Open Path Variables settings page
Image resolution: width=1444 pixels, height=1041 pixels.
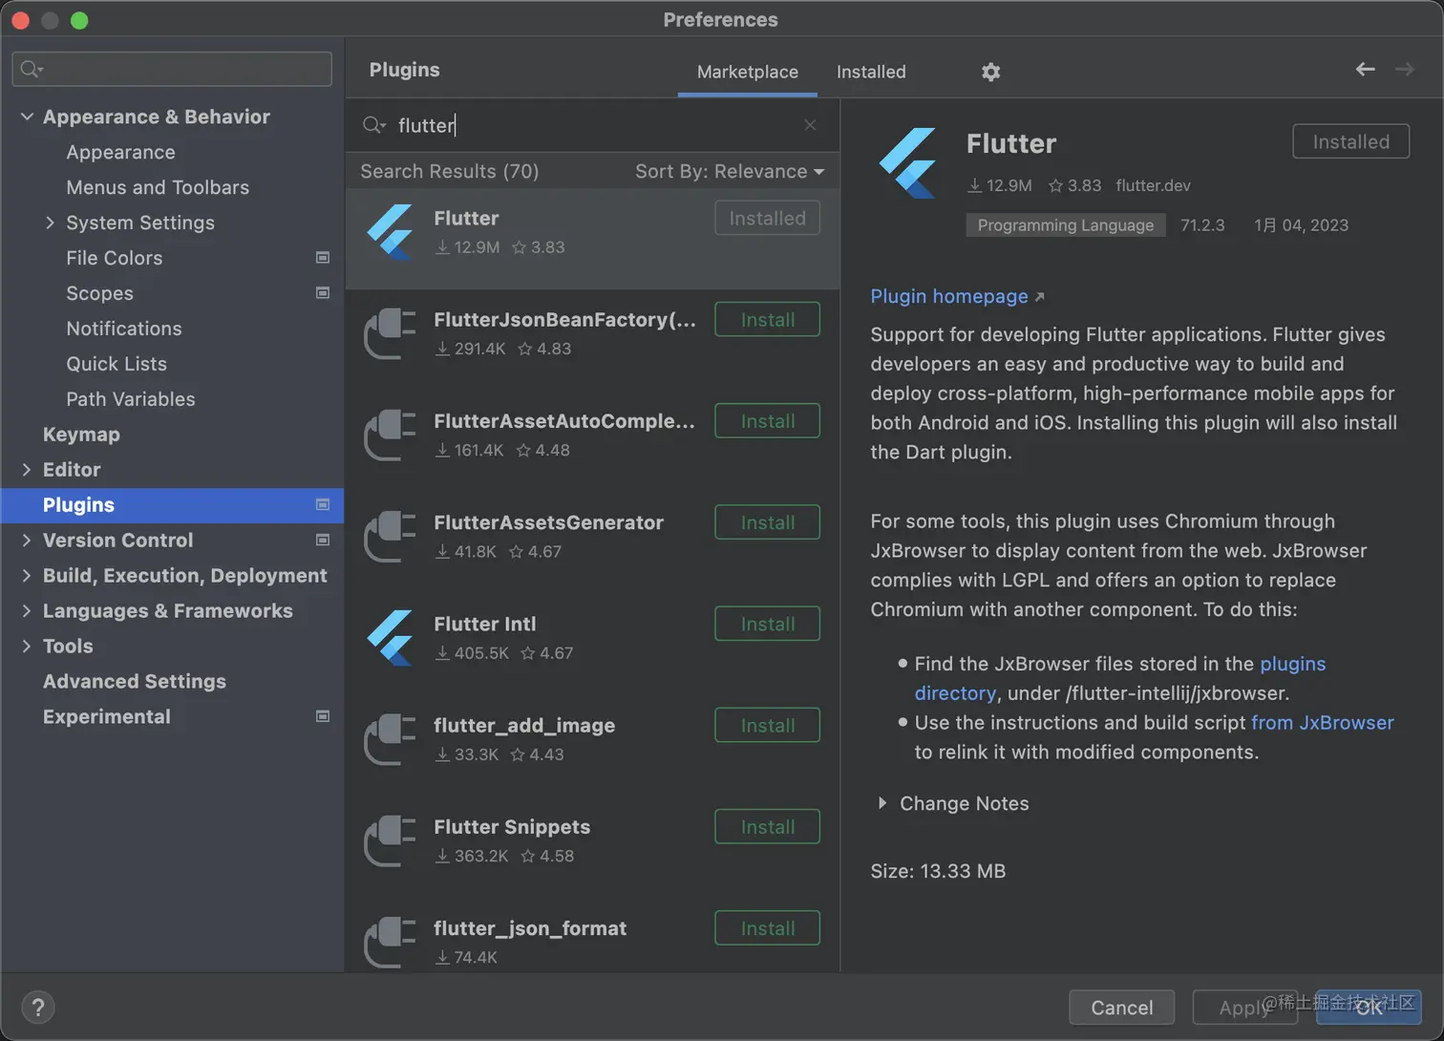131,399
